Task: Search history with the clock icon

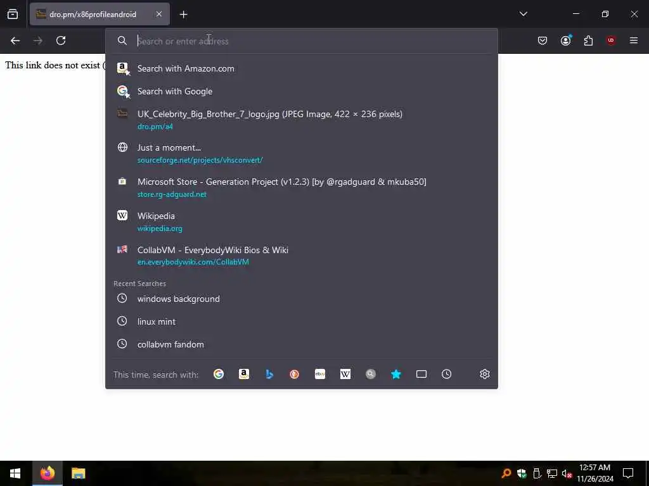Action: coord(447,374)
